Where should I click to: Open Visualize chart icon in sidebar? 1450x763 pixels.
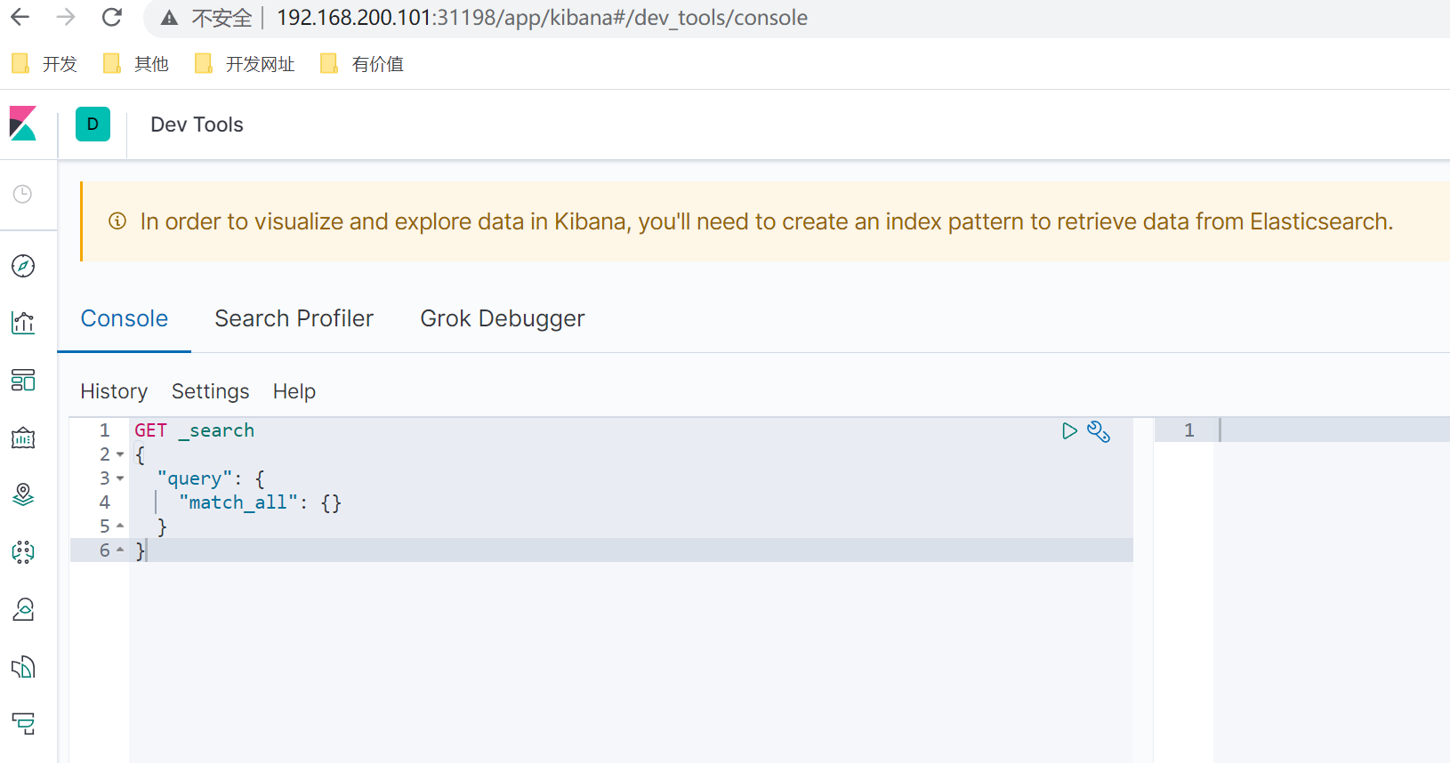(x=23, y=323)
